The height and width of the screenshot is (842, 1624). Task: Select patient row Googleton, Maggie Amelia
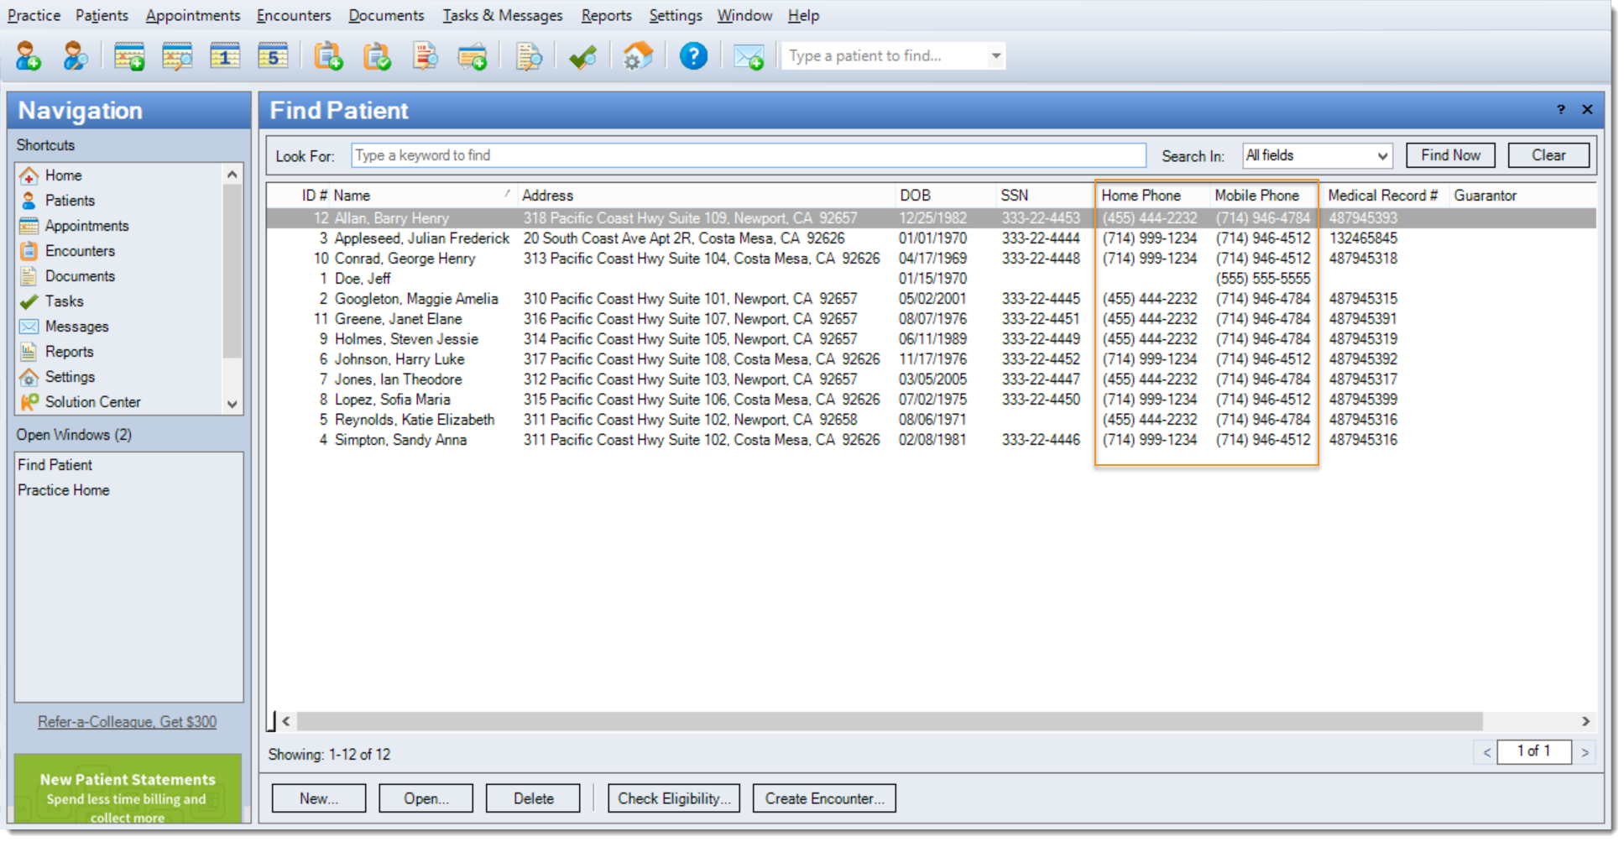931,299
